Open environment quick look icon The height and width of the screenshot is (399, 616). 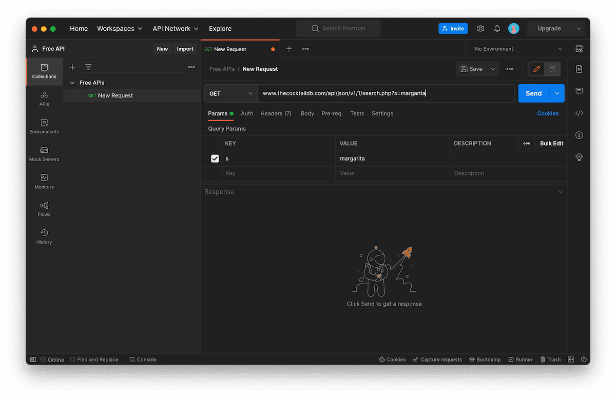point(579,49)
